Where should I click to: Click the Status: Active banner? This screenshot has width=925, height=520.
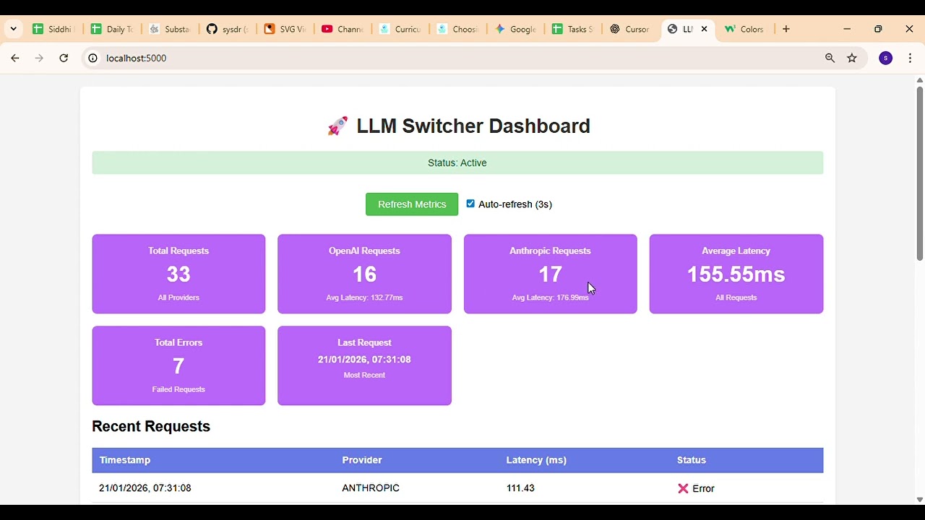[457, 162]
